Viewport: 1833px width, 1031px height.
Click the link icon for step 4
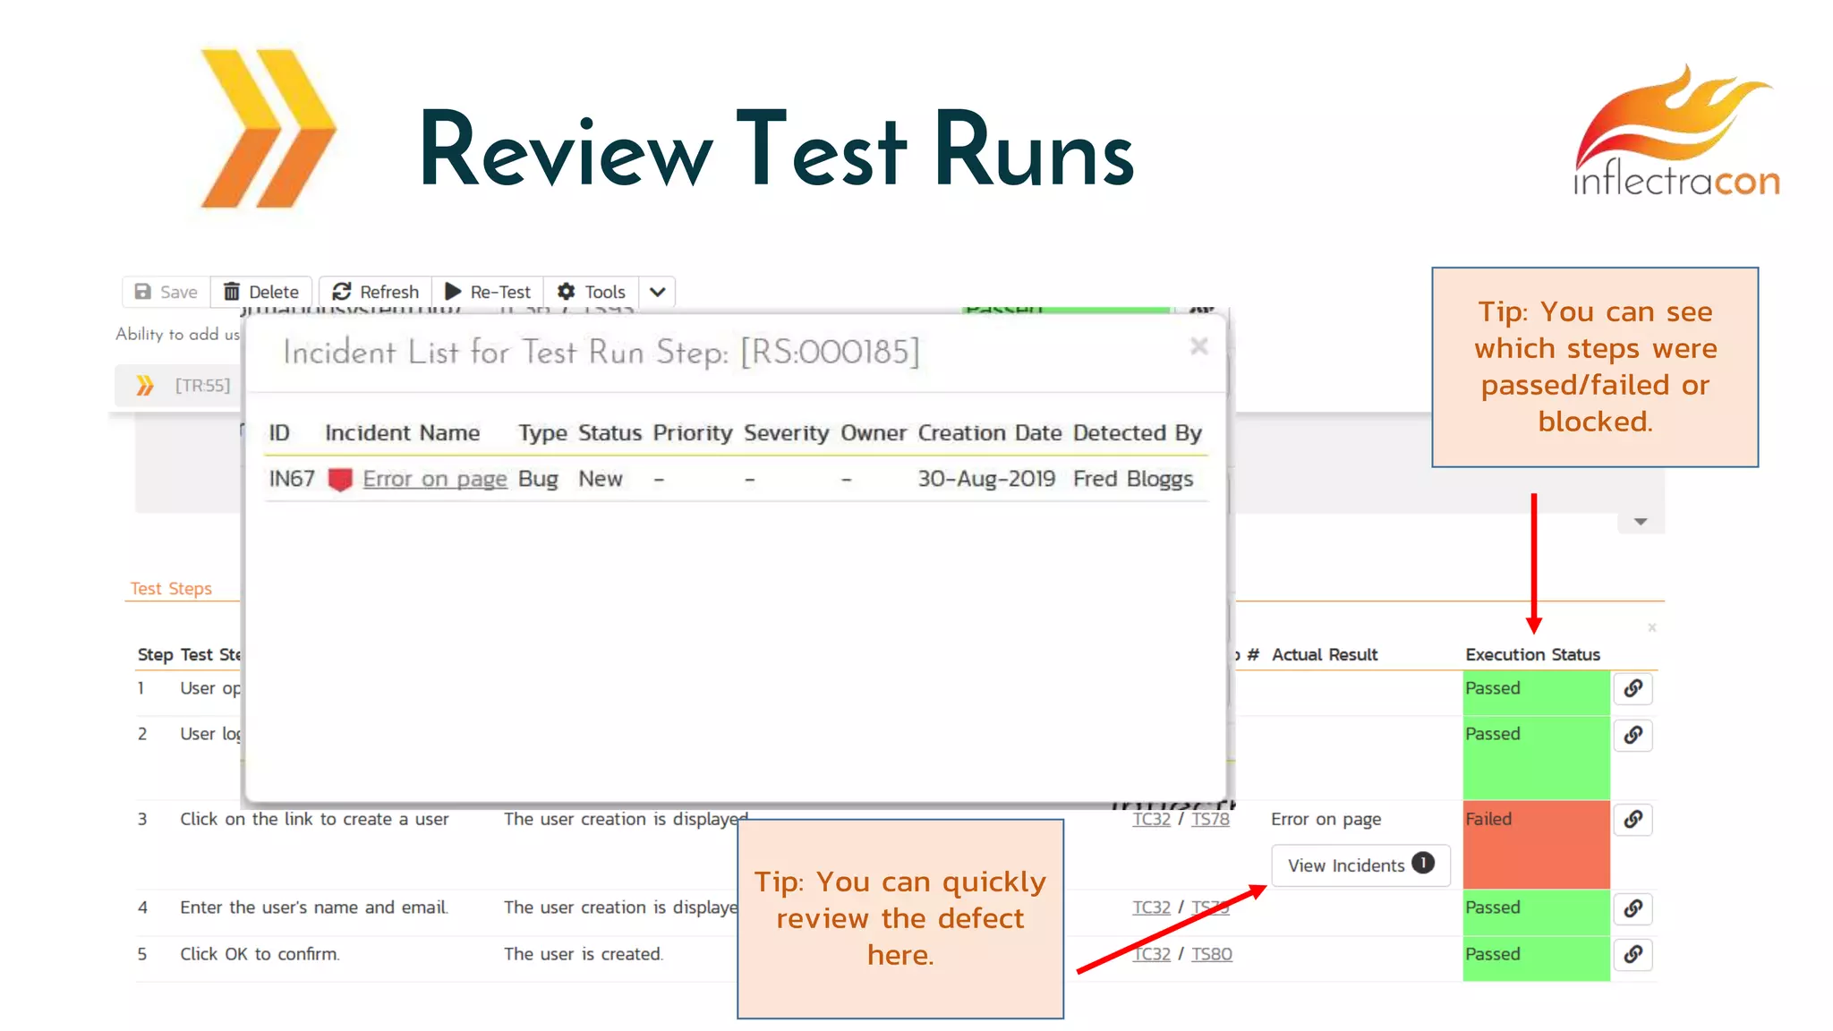click(x=1633, y=909)
